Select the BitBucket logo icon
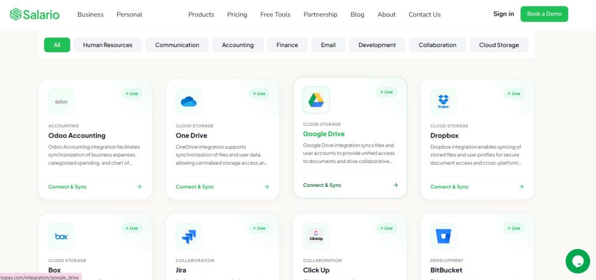The image size is (596, 280). click(x=443, y=236)
